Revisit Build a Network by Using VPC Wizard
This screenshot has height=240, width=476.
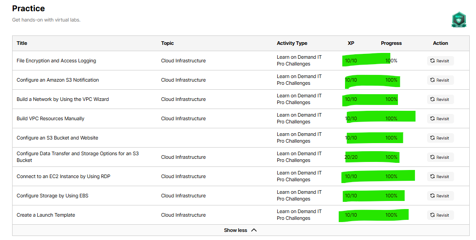pos(440,99)
